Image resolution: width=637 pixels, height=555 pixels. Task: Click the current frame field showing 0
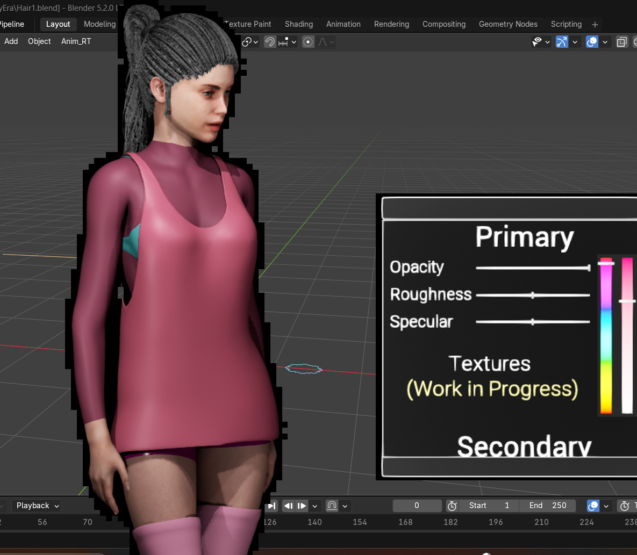pos(417,506)
